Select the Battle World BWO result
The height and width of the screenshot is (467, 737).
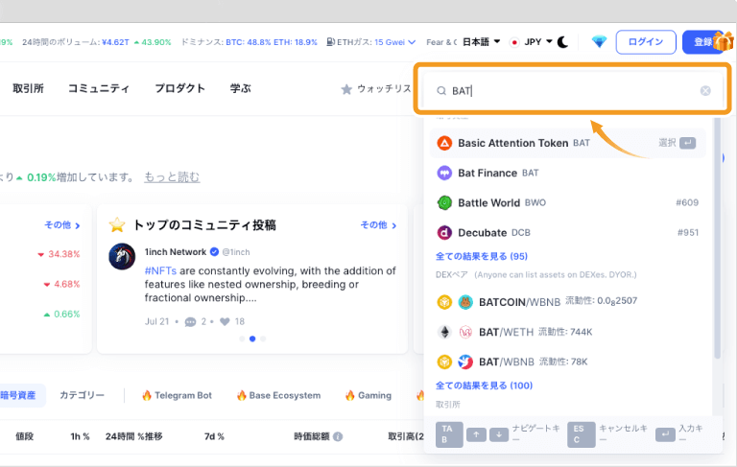coord(568,203)
